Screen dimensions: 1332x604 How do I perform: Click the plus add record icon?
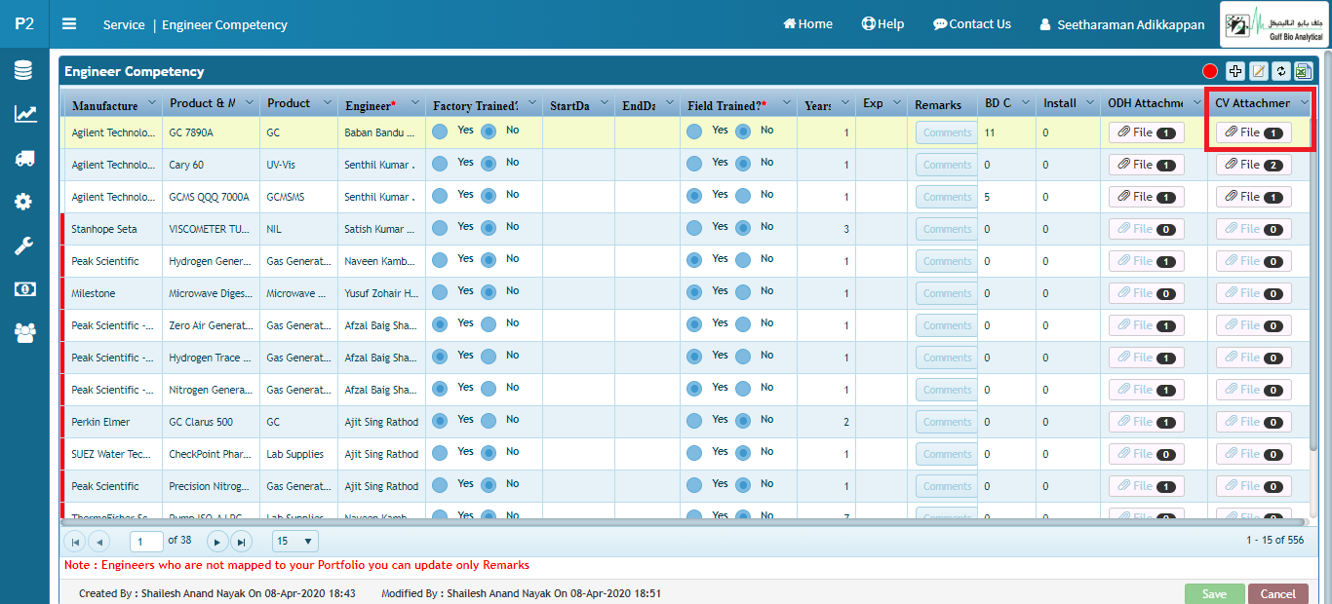(x=1235, y=71)
